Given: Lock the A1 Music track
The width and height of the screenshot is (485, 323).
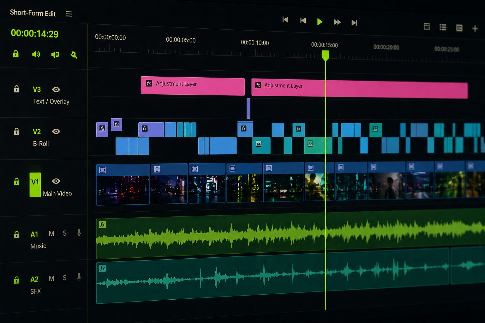Looking at the screenshot, I should tap(16, 234).
